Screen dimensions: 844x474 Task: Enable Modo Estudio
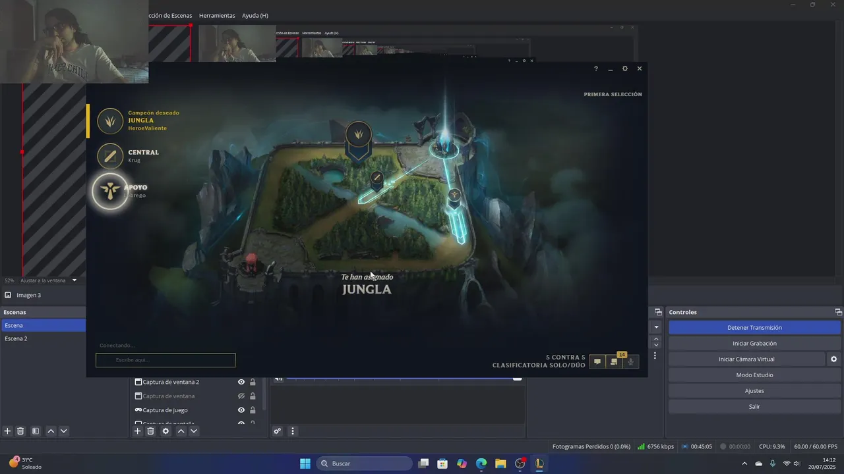coord(754,375)
